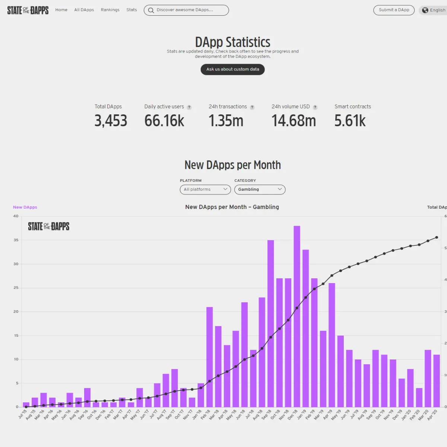The height and width of the screenshot is (447, 447).
Task: Click the DApp Statistics heading
Action: click(x=233, y=42)
